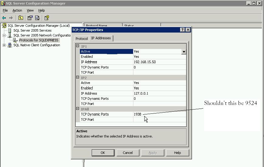264x167 pixels.
Task: Click the Up one level folder icon
Action: click(x=21, y=18)
